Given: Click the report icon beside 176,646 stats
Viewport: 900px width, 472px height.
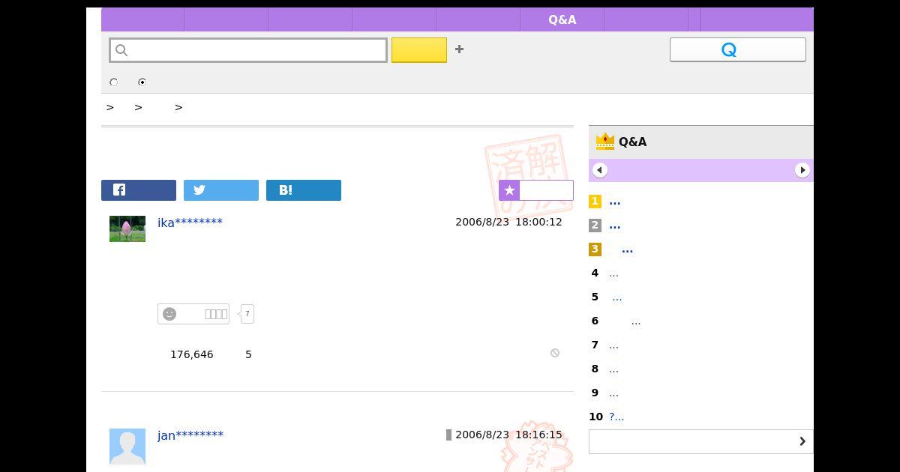Looking at the screenshot, I should click(x=555, y=353).
